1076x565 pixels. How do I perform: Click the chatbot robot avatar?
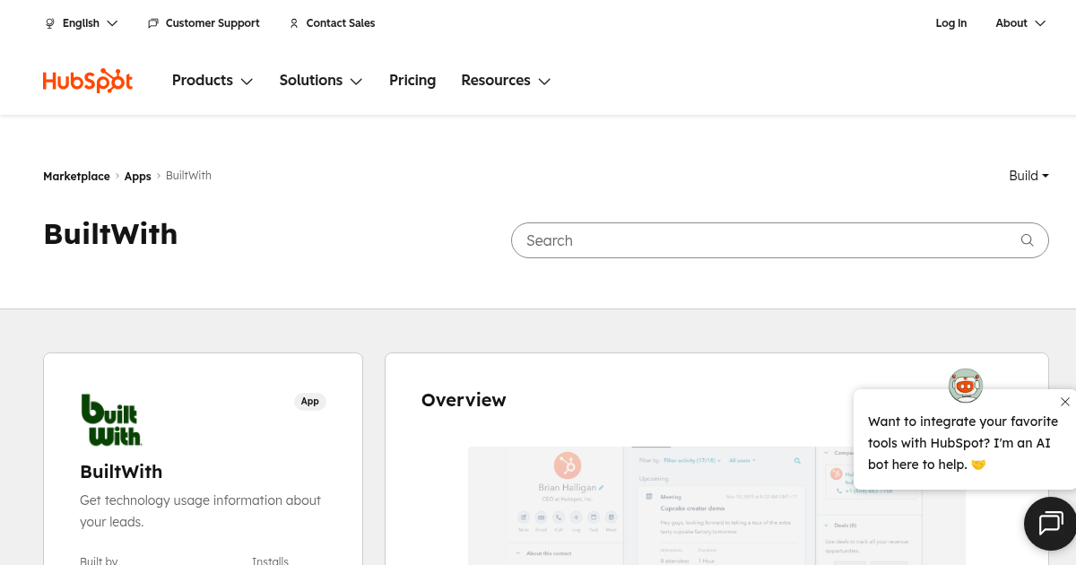[966, 386]
